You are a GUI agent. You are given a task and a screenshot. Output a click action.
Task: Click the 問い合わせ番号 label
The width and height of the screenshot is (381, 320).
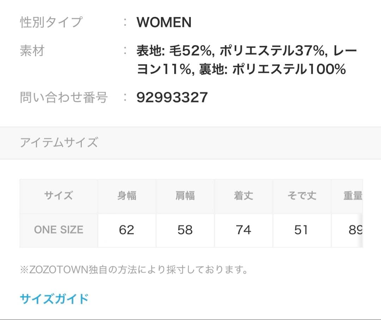[x=64, y=97]
